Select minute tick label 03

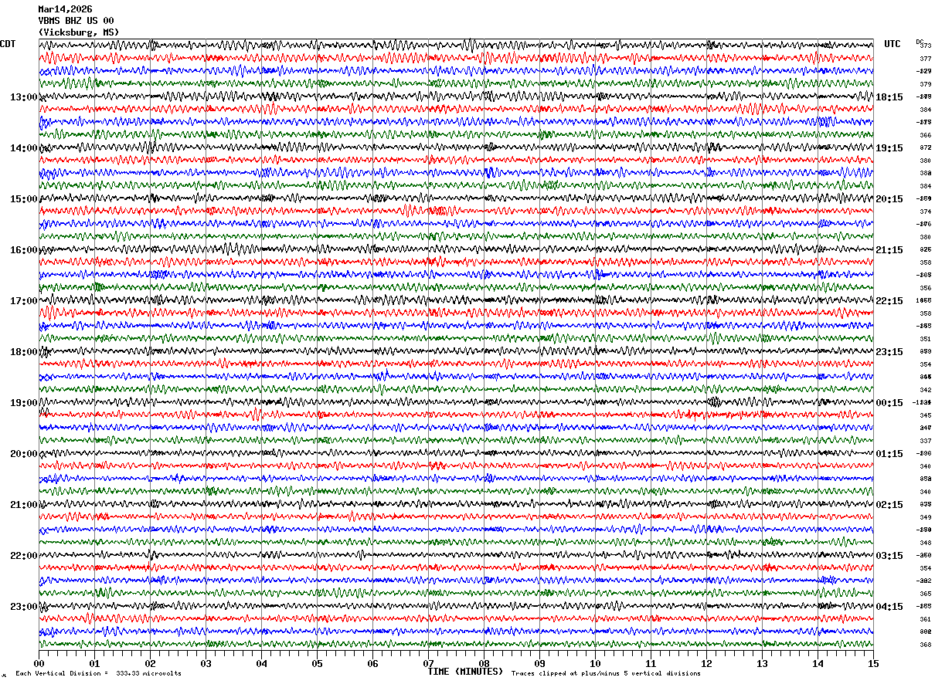point(206,663)
